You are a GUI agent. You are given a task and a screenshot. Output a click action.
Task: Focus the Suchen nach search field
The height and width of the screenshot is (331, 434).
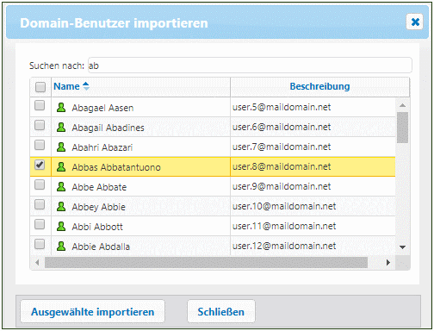250,66
